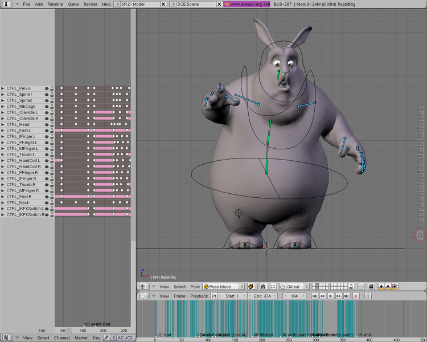Viewport: 427px width, 342px height.
Task: Open the Render menu
Action: [91, 4]
